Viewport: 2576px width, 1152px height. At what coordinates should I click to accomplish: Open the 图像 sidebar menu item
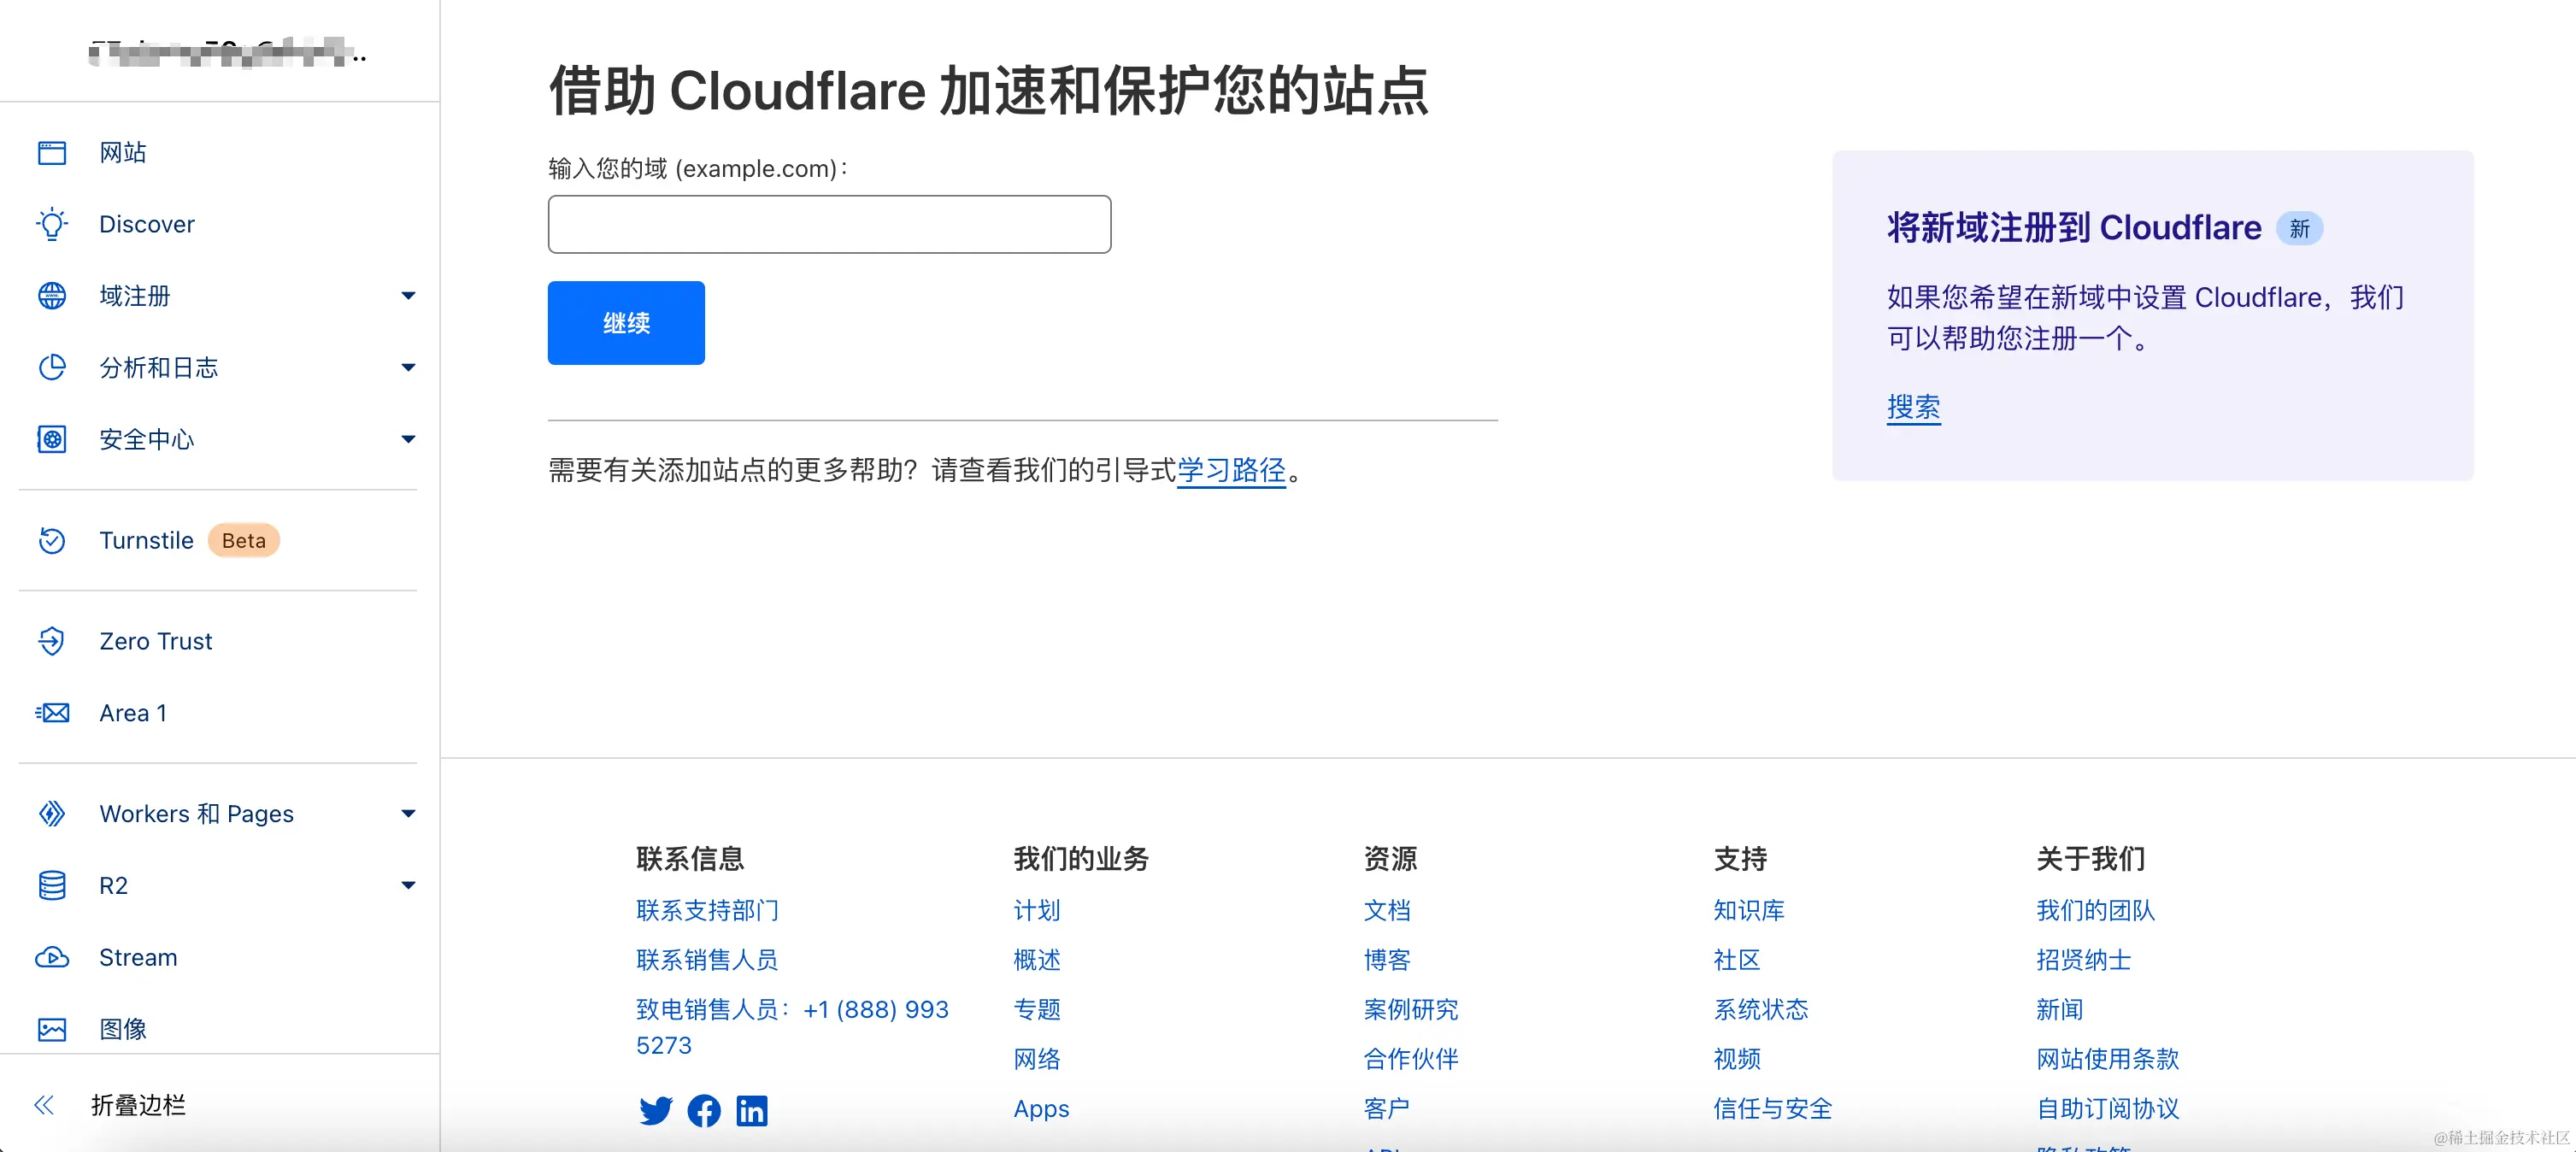123,1028
